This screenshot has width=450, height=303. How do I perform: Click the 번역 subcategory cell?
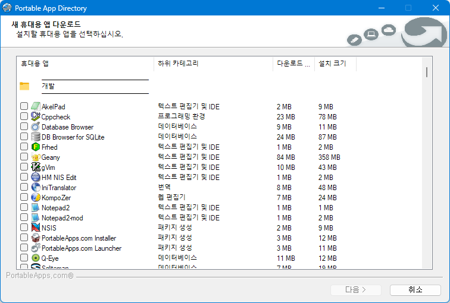pos(164,187)
